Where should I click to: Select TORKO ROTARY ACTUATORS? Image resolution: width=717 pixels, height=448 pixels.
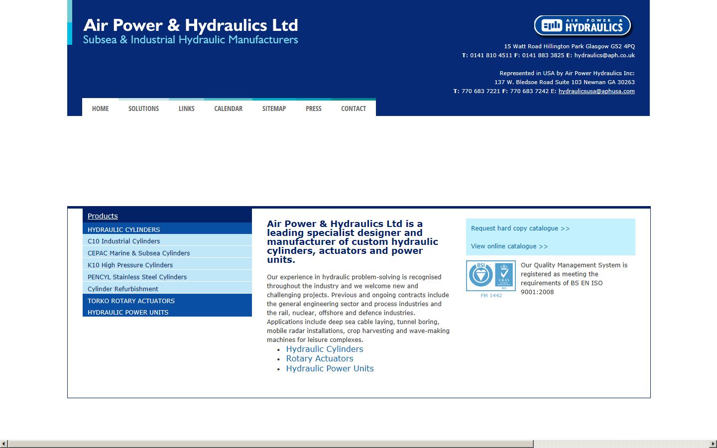click(131, 301)
